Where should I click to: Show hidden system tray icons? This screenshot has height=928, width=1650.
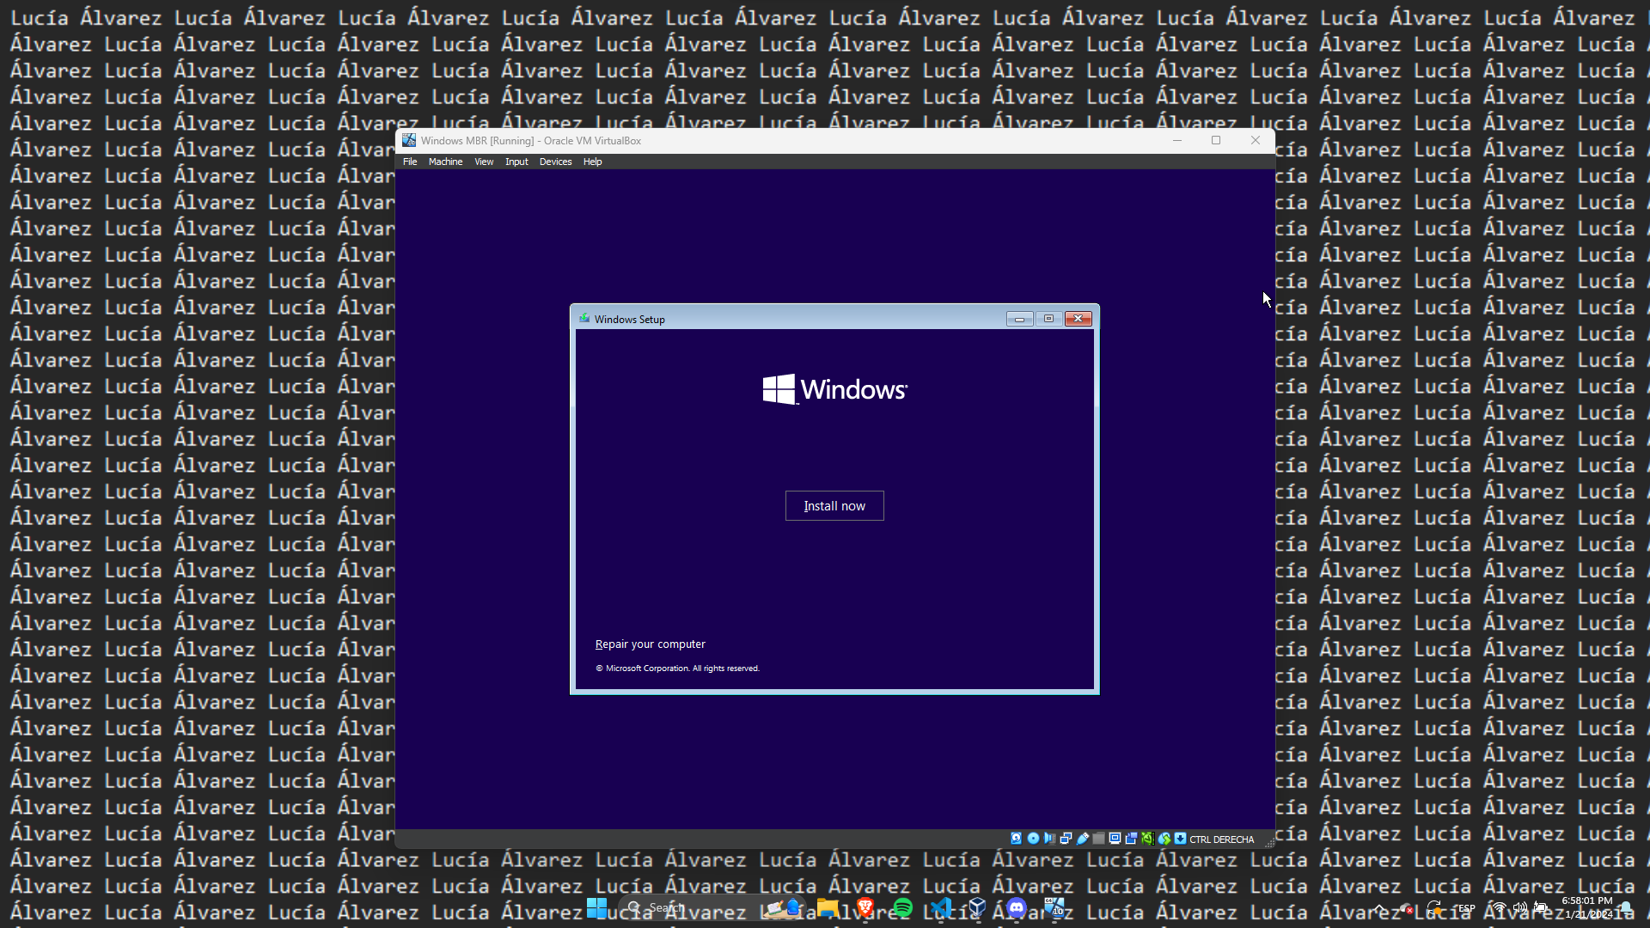(x=1378, y=907)
